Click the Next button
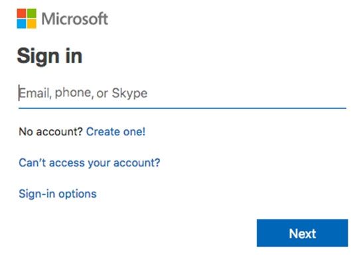359x258 pixels. coord(302,233)
